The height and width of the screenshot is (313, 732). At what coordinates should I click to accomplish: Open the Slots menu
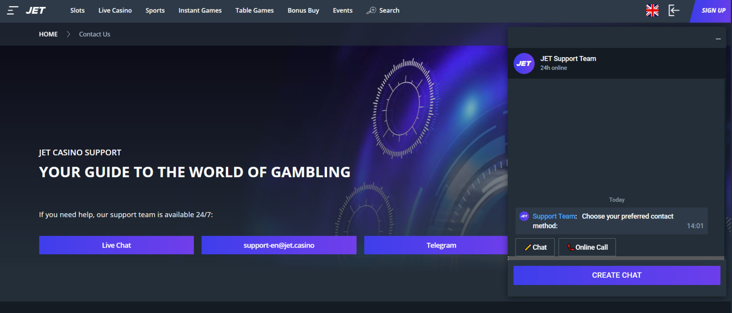pyautogui.click(x=77, y=11)
